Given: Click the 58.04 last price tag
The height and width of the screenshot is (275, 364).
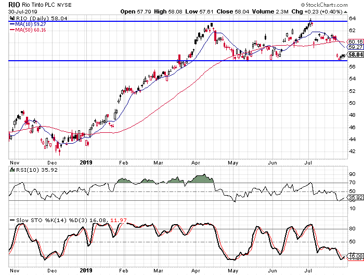Looking at the screenshot, I should point(355,54).
